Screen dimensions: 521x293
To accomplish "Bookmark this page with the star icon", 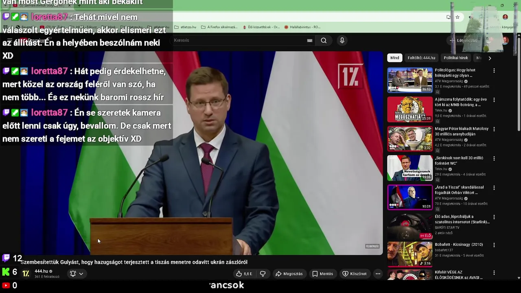I will pos(458,17).
